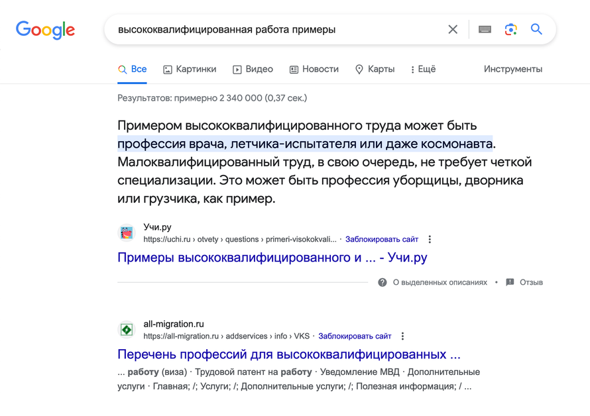590x416 pixels.
Task: Click the uchi.ru breadcrumb URL
Action: [x=240, y=239]
